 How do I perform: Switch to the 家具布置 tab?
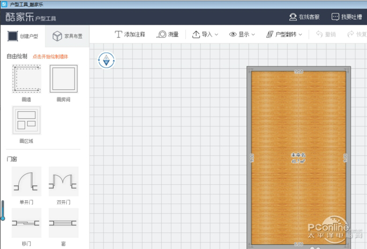(x=67, y=36)
